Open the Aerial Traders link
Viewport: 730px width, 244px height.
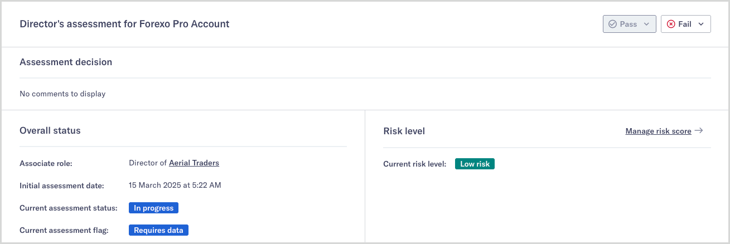(194, 163)
